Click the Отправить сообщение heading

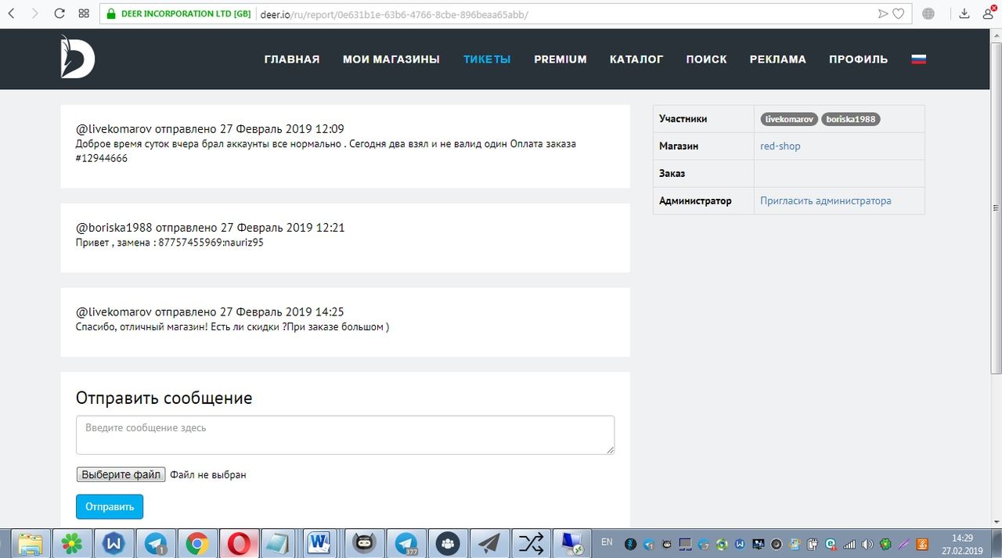click(164, 398)
